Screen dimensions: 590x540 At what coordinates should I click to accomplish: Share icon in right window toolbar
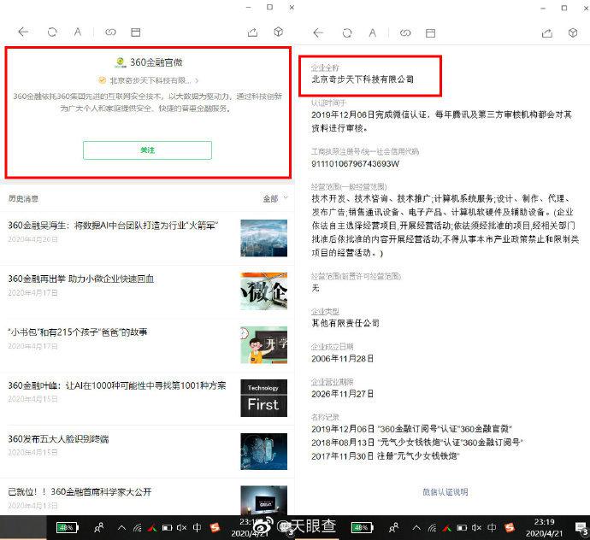[x=547, y=33]
